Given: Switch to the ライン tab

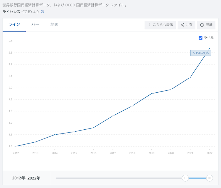Looking at the screenshot, I should coord(14,25).
